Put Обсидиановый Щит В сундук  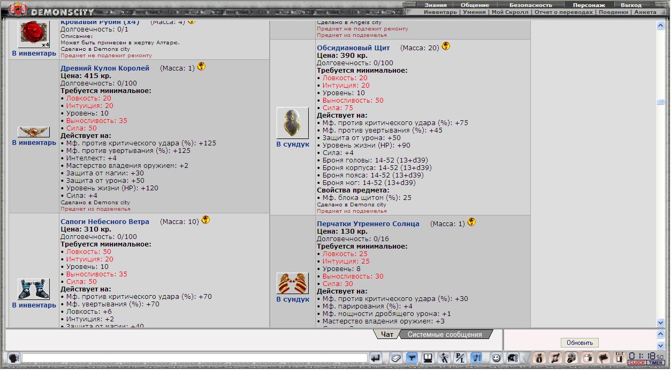pos(293,144)
